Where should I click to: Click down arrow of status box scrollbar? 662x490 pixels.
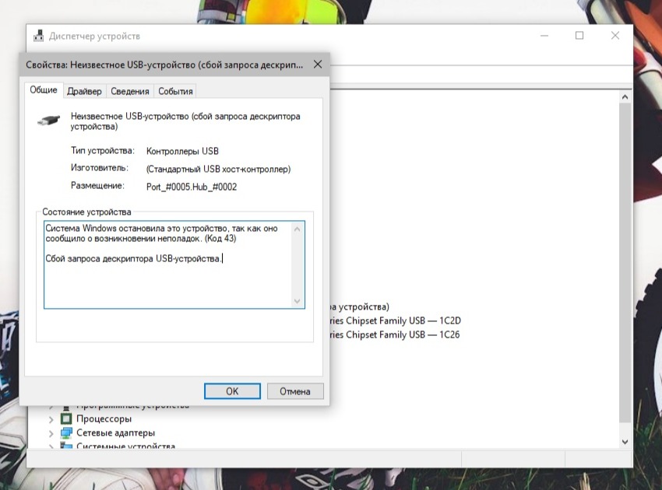pos(298,301)
